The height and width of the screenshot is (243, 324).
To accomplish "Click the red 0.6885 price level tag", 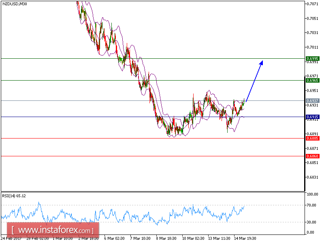I will click(312, 138).
